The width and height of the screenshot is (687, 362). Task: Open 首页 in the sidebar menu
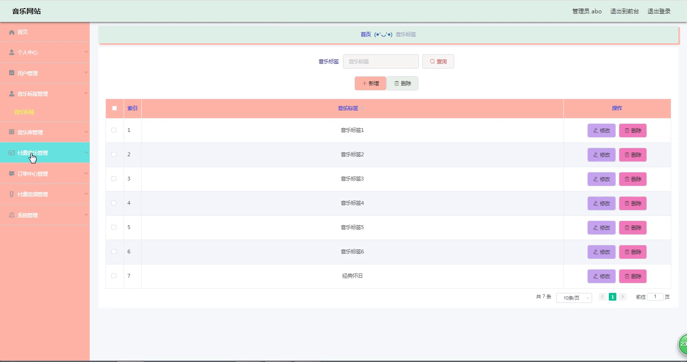45,32
